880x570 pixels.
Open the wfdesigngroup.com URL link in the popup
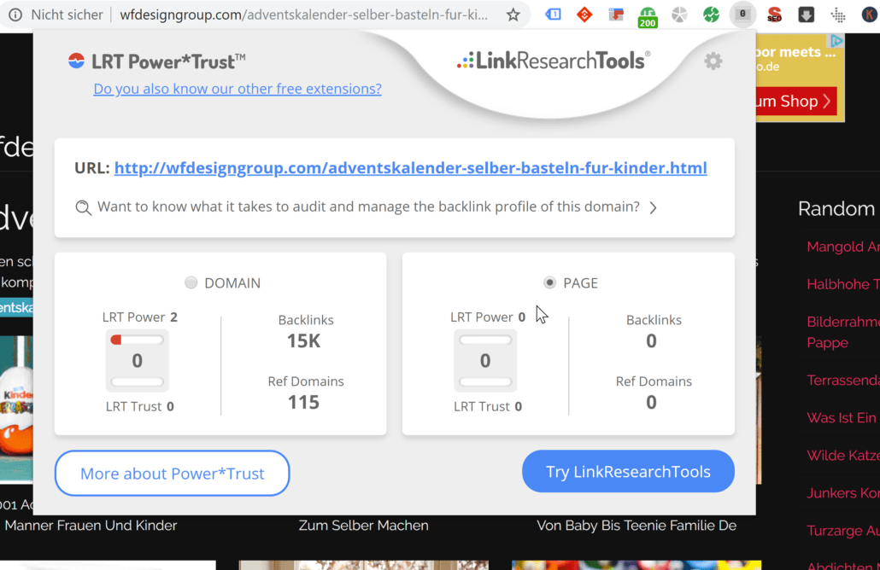410,167
